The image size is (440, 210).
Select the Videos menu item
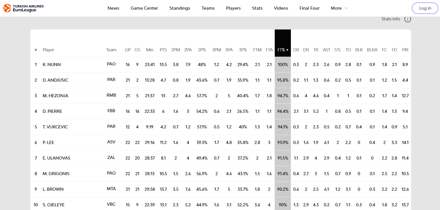281,8
